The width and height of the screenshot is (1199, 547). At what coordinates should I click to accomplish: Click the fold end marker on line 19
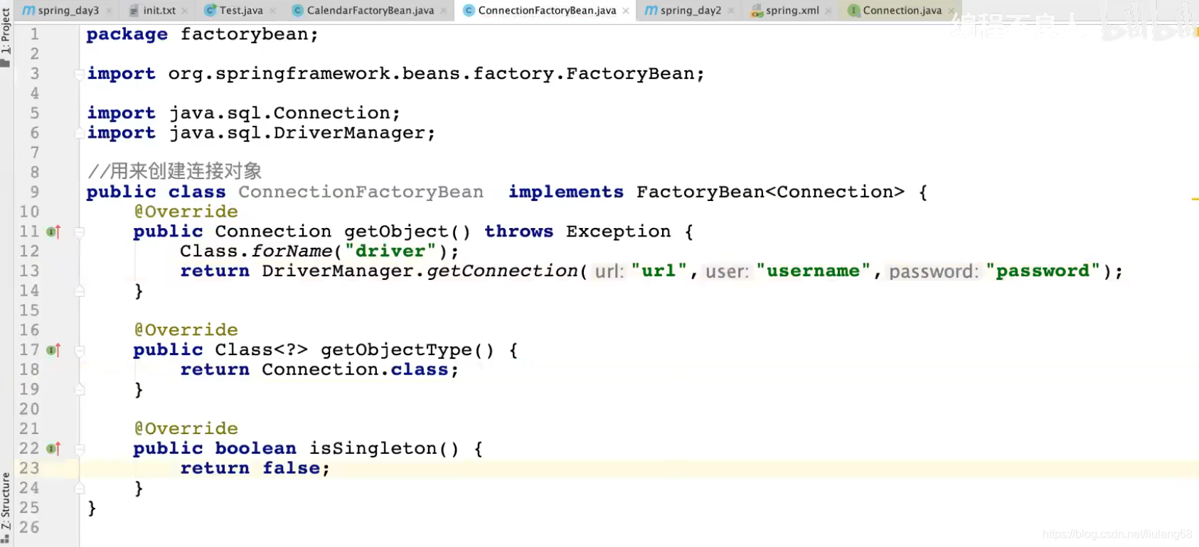[80, 389]
